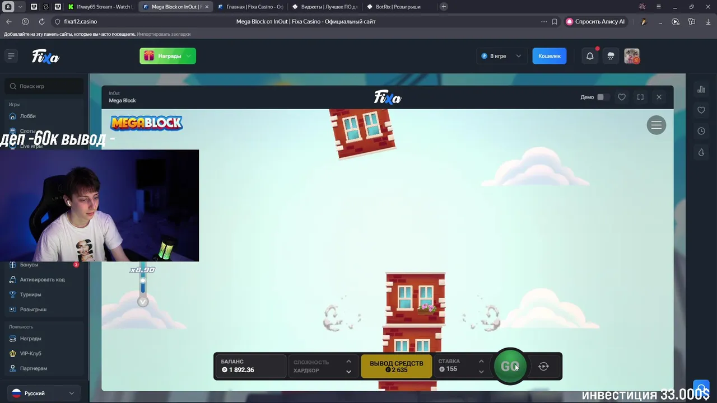Open the browser downloads icon
717x403 pixels.
[707, 21]
